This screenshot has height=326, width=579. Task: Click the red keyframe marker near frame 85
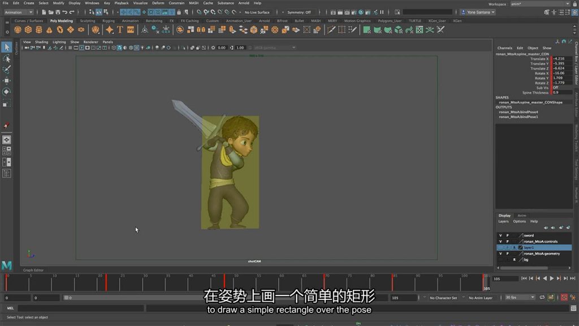[392, 282]
